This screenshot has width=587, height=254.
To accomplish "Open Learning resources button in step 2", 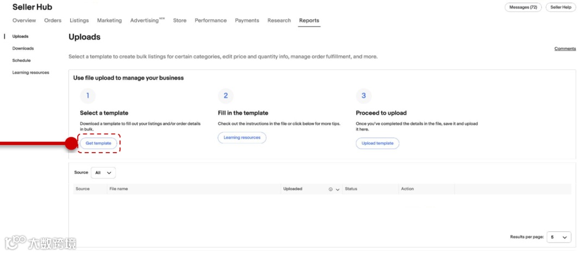I will click(242, 138).
